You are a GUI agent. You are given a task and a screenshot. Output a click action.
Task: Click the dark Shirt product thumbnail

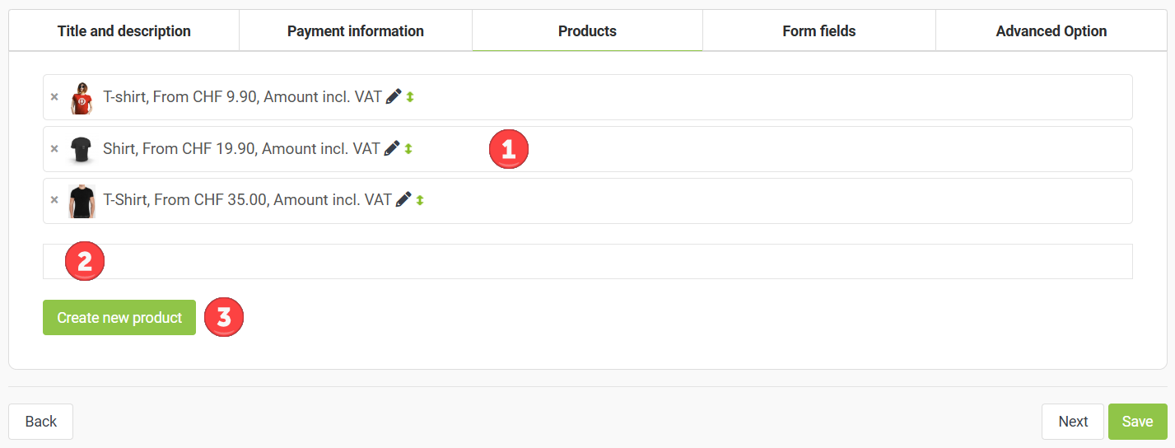click(81, 149)
